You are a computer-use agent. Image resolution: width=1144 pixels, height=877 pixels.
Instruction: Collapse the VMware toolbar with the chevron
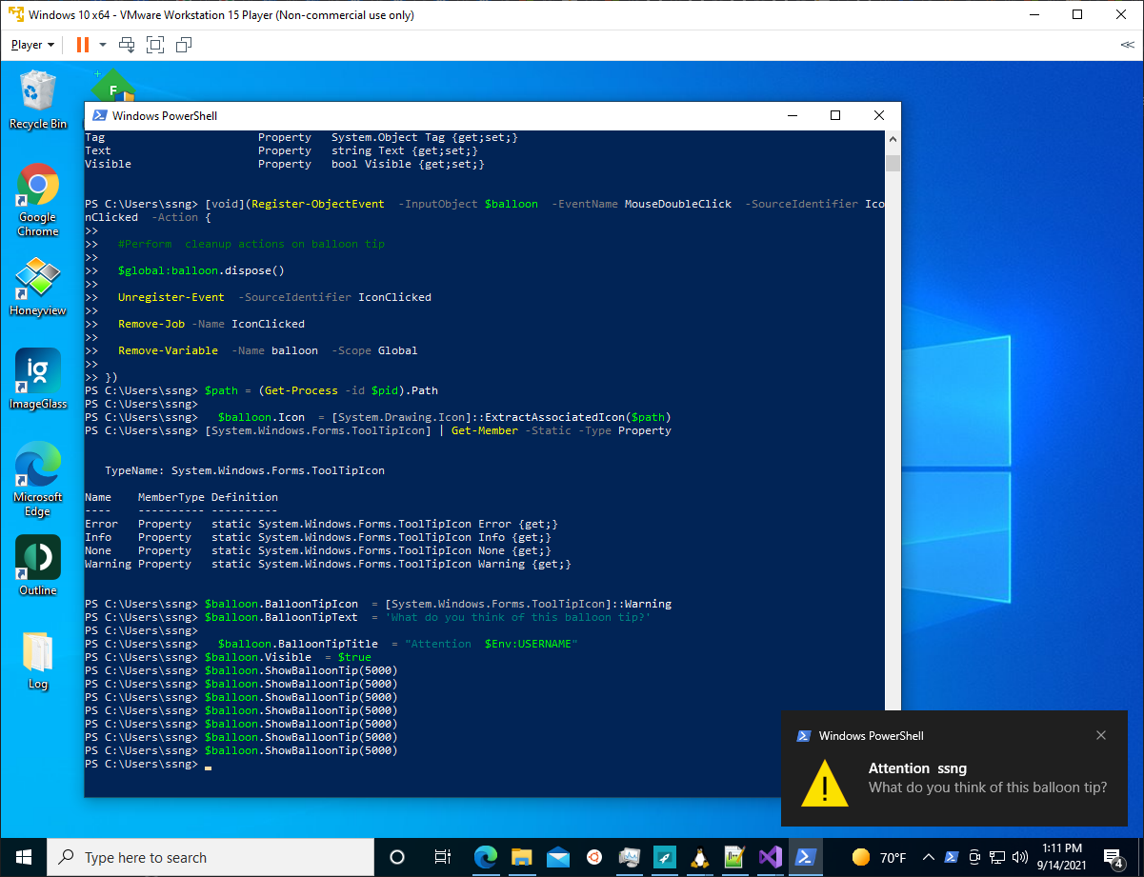[x=1126, y=44]
